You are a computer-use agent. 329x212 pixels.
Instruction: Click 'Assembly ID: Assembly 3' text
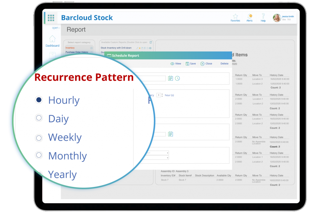pyautogui.click(x=174, y=171)
